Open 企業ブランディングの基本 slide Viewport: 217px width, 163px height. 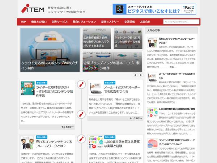point(112,62)
